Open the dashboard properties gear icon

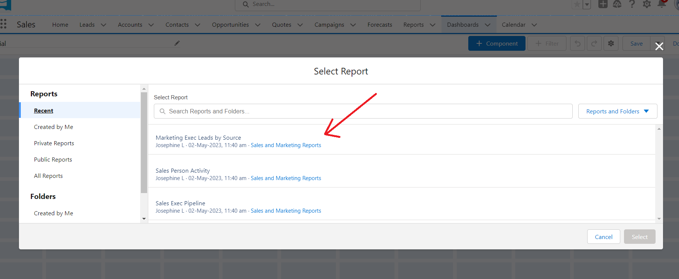click(x=611, y=43)
